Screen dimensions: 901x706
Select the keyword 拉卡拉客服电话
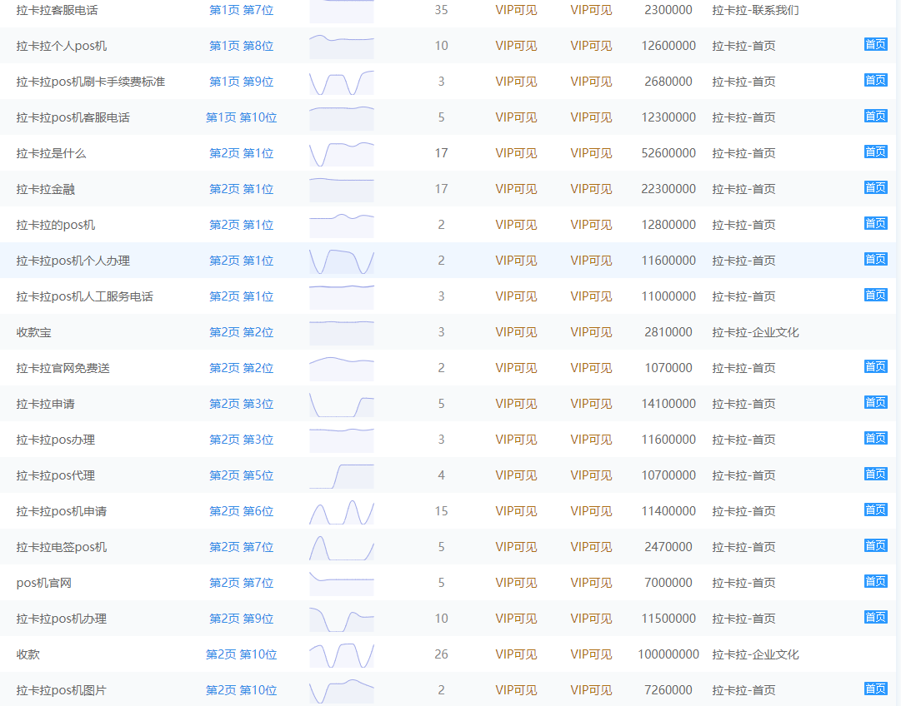click(57, 10)
